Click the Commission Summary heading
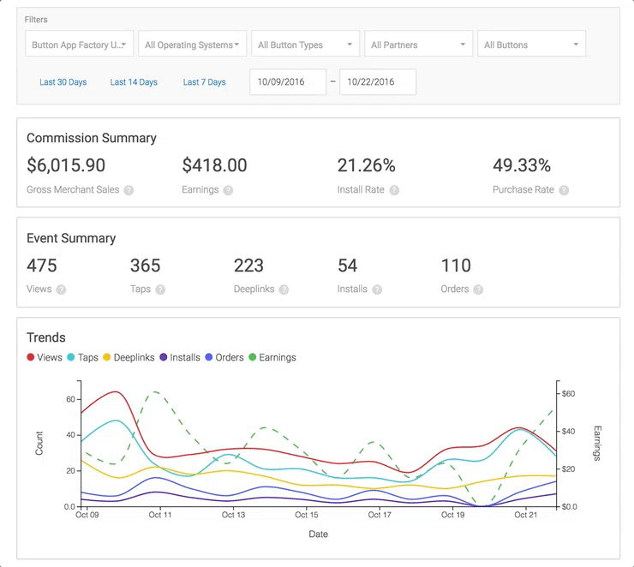This screenshot has height=567, width=634. point(92,138)
